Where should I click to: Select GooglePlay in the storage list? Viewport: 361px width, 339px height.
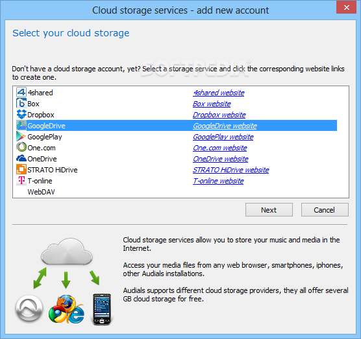(x=45, y=137)
